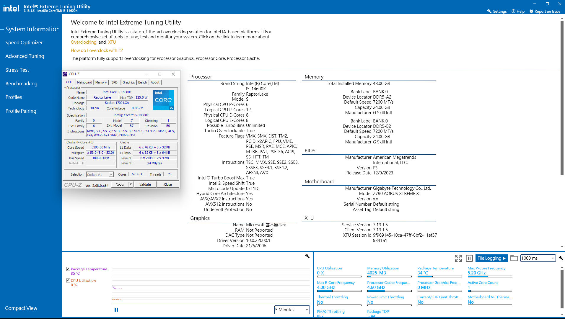Image resolution: width=565 pixels, height=319 pixels.
Task: Click Max P-Core Frequency monitor bar
Action: [x=490, y=277]
